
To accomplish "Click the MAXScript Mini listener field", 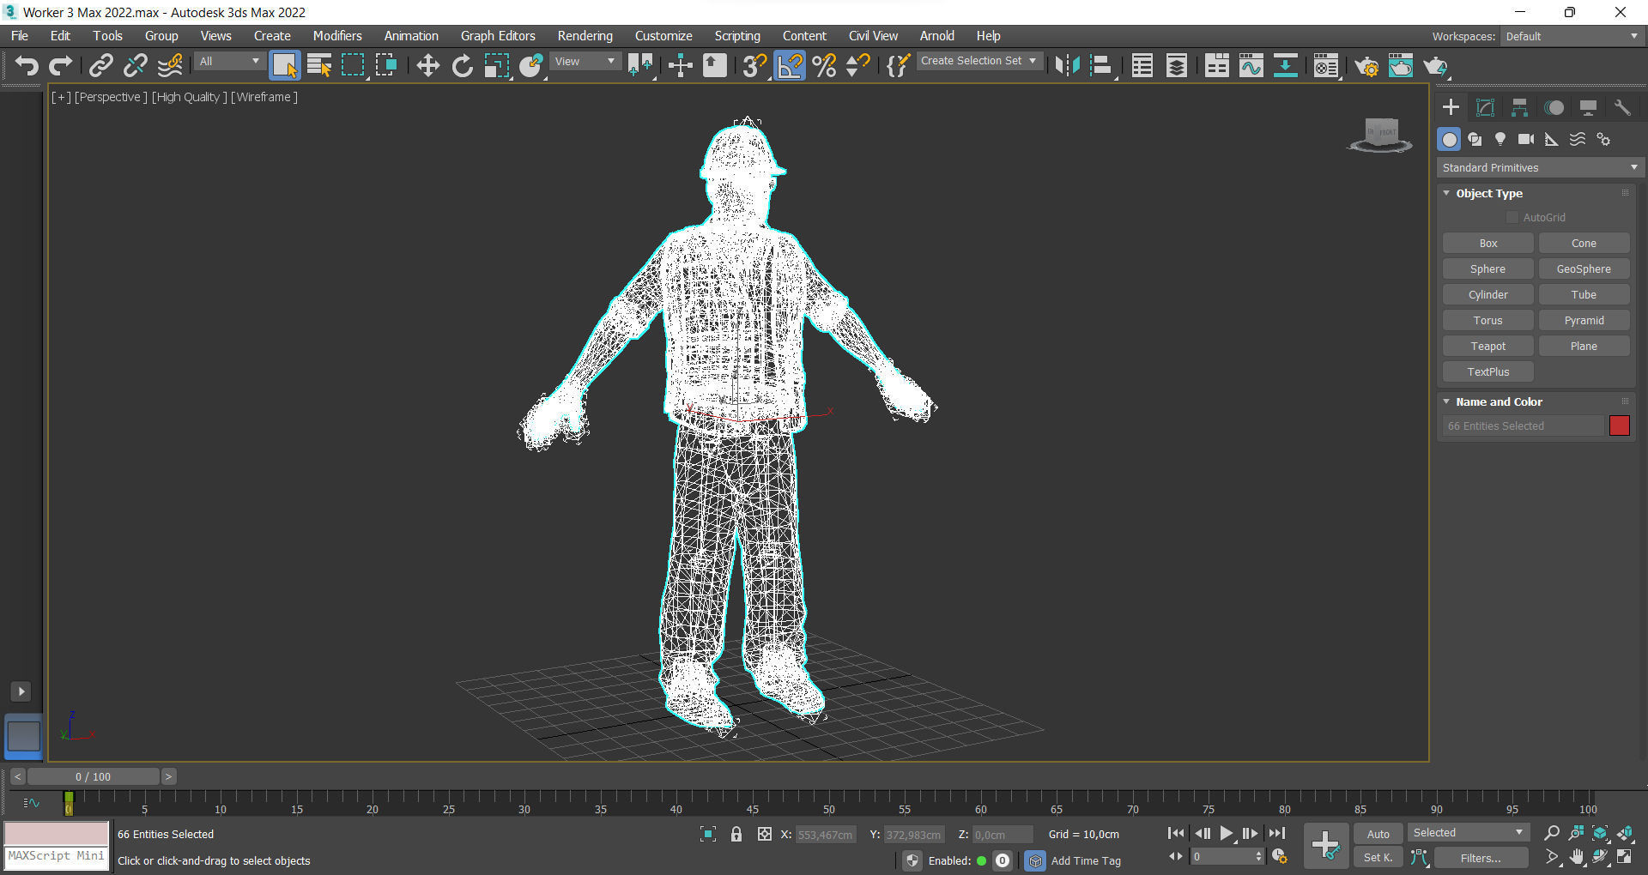I will click(x=57, y=857).
